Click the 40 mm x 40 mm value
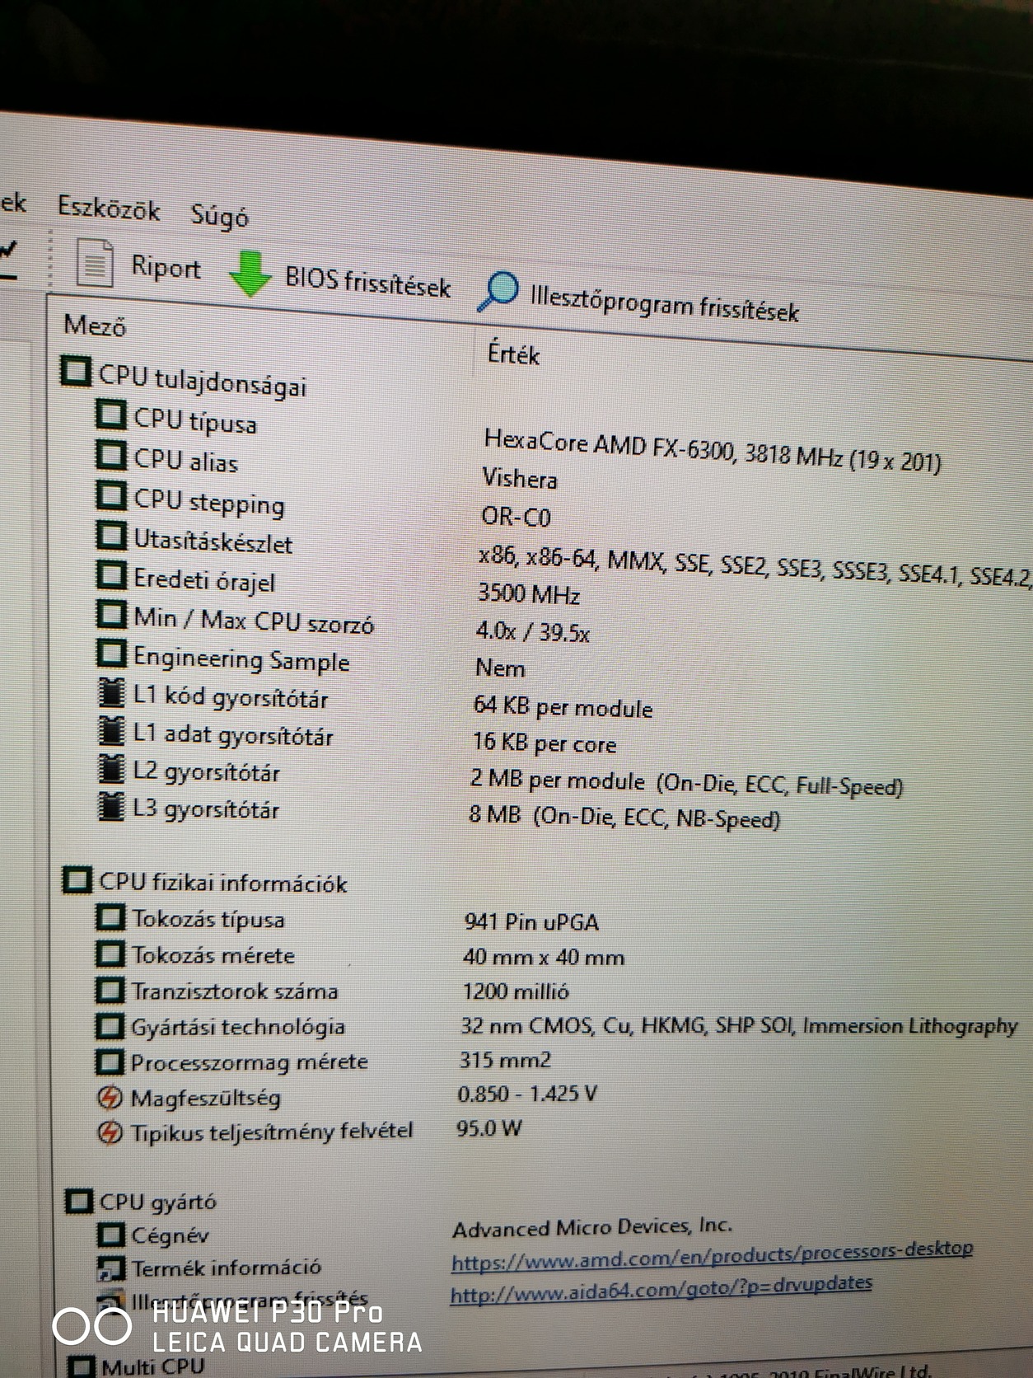Viewport: 1033px width, 1378px height. [544, 956]
